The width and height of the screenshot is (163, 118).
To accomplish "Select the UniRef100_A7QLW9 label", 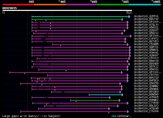I will pyautogui.click(x=146, y=109).
